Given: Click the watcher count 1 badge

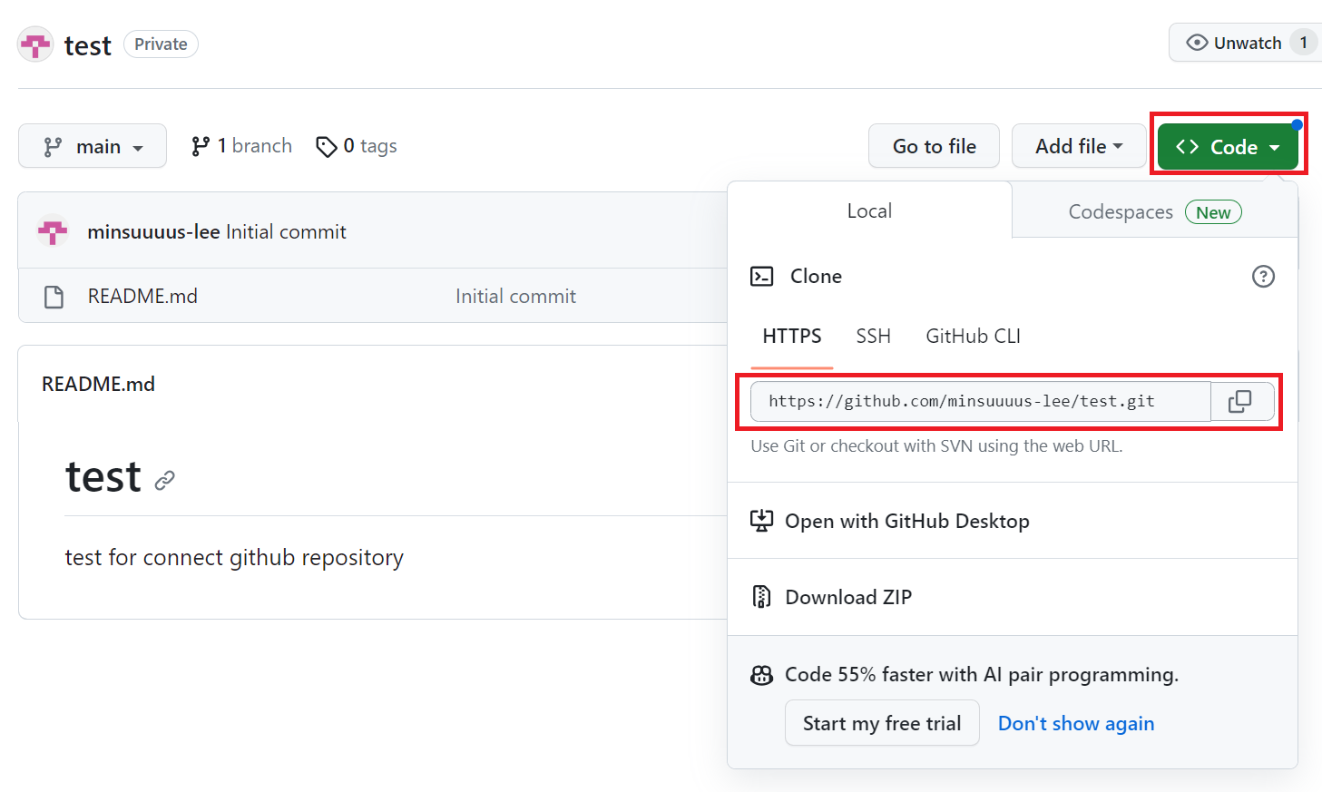Looking at the screenshot, I should [x=1304, y=43].
